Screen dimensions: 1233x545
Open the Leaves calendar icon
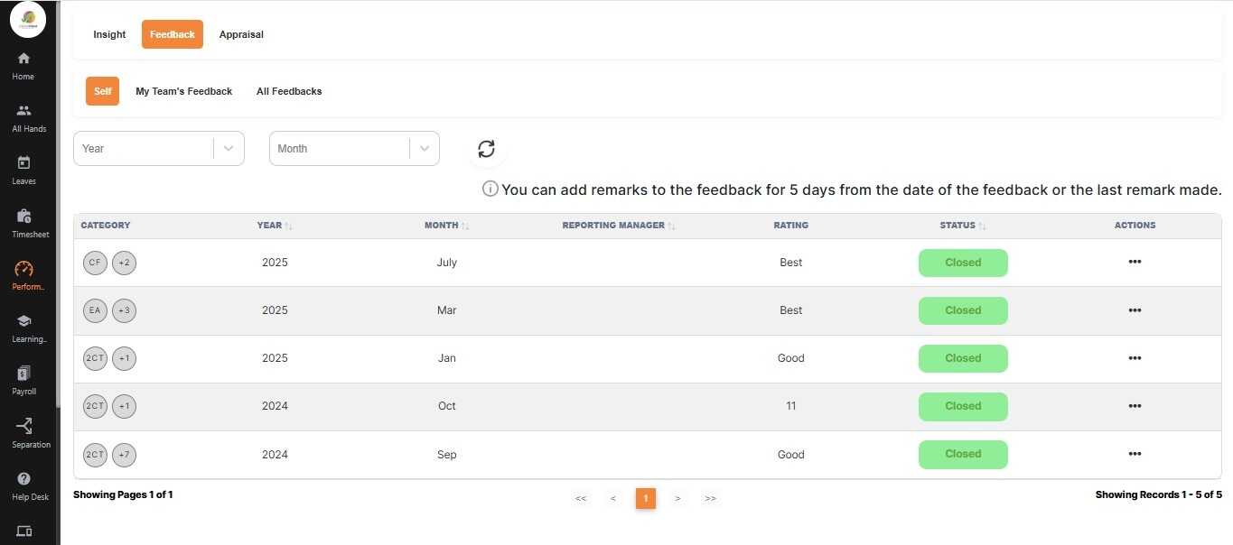[x=23, y=163]
